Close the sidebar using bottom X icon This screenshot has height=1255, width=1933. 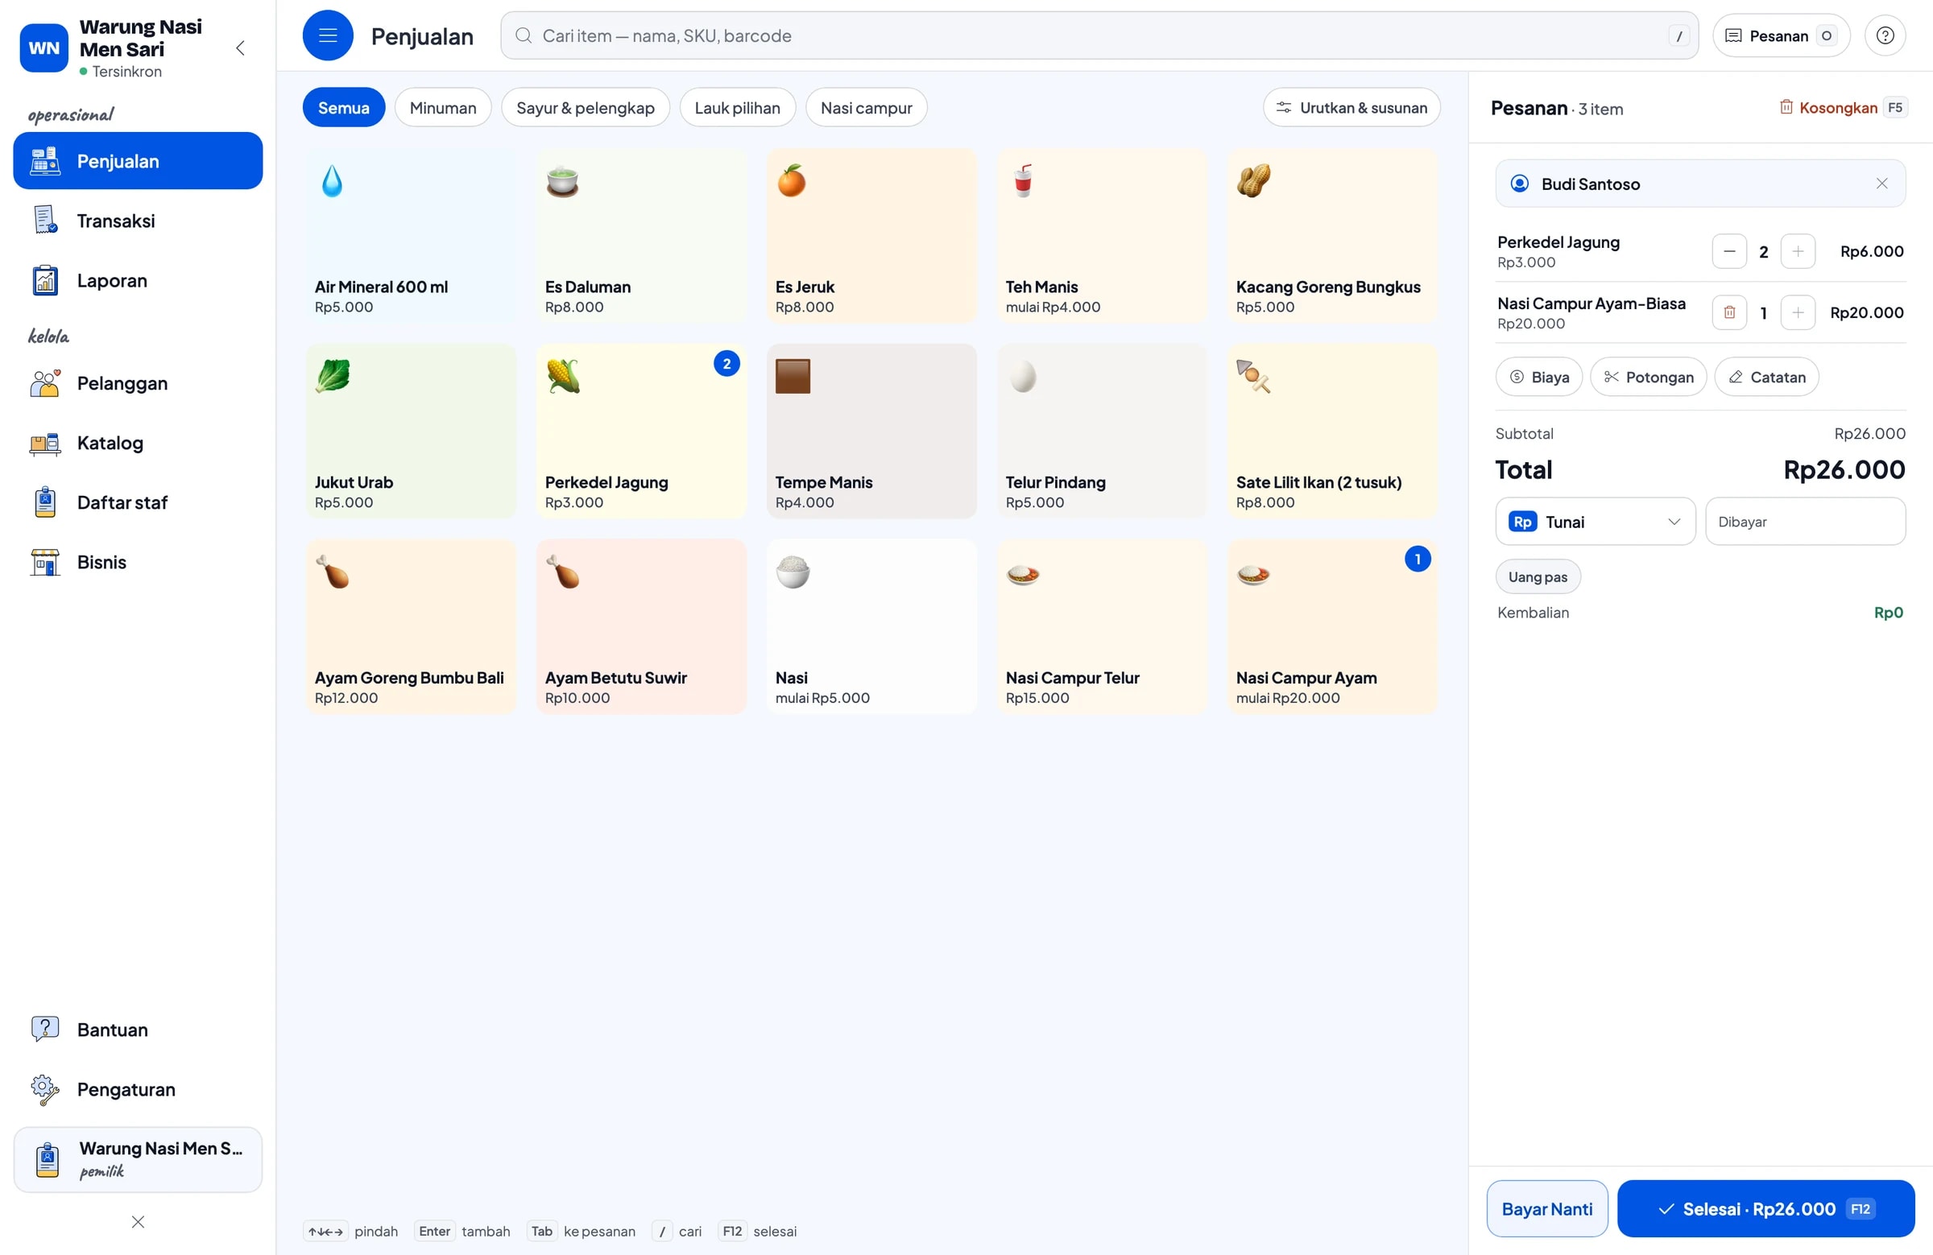pos(138,1222)
